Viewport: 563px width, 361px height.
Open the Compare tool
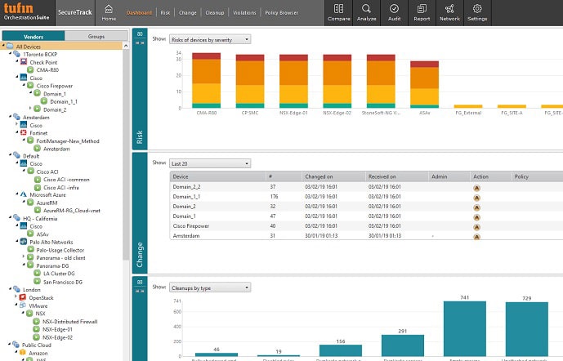[x=338, y=12]
